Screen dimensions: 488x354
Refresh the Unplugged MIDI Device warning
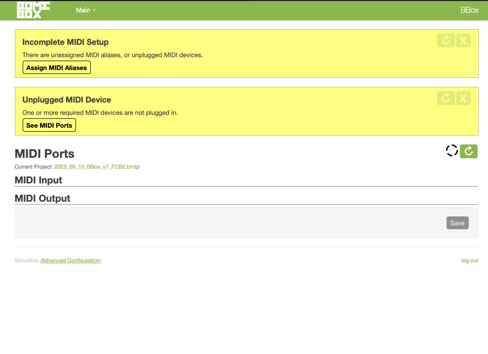(x=446, y=98)
